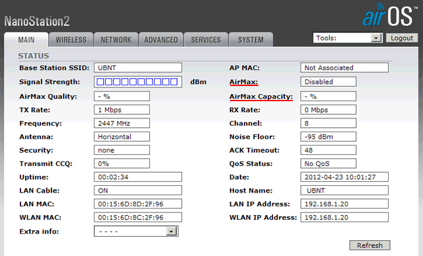This screenshot has height=256, width=423.
Task: Click the LAN MAC value 00:15:6D:8D:2F:96
Action: 138,204
